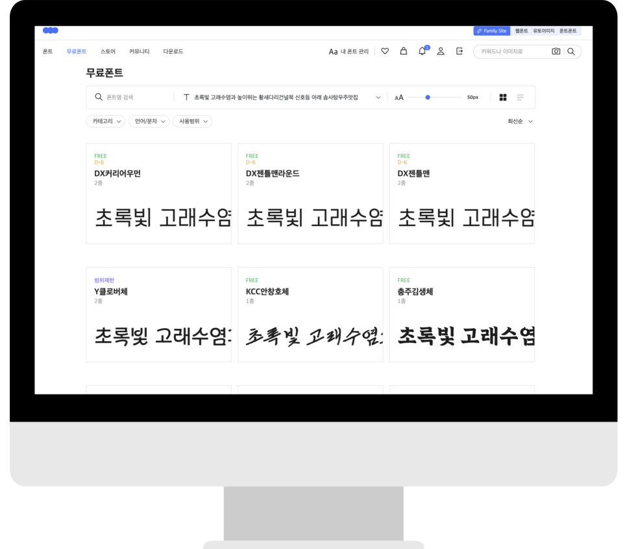Open the 커뮤니티 menu item

(x=139, y=51)
